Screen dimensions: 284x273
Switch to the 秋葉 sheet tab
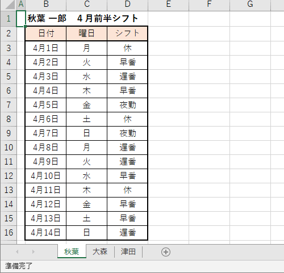tap(72, 251)
